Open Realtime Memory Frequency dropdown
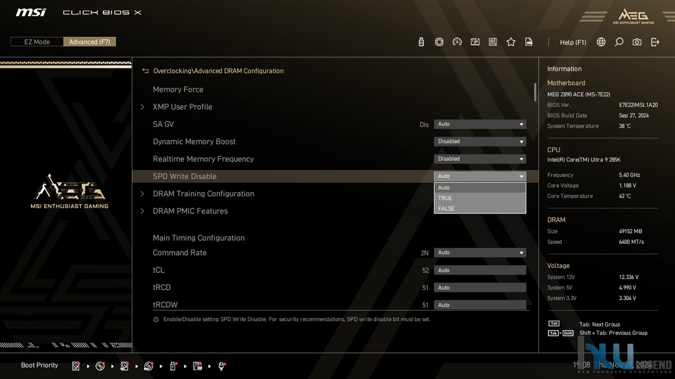This screenshot has width=675, height=379. tap(480, 159)
